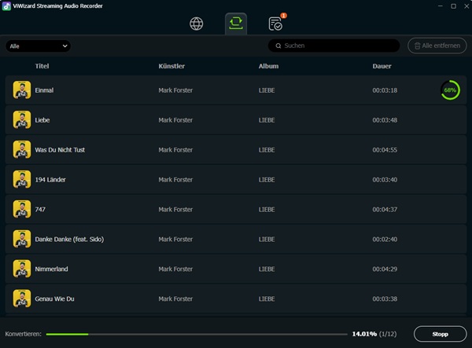Select the track '194 Länder'
Viewport: 472px width, 348px height.
coord(50,179)
